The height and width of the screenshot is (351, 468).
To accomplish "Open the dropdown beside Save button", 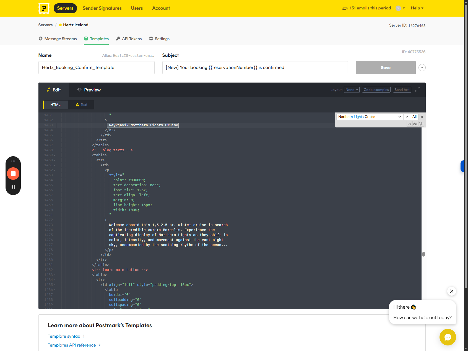I will click(422, 68).
